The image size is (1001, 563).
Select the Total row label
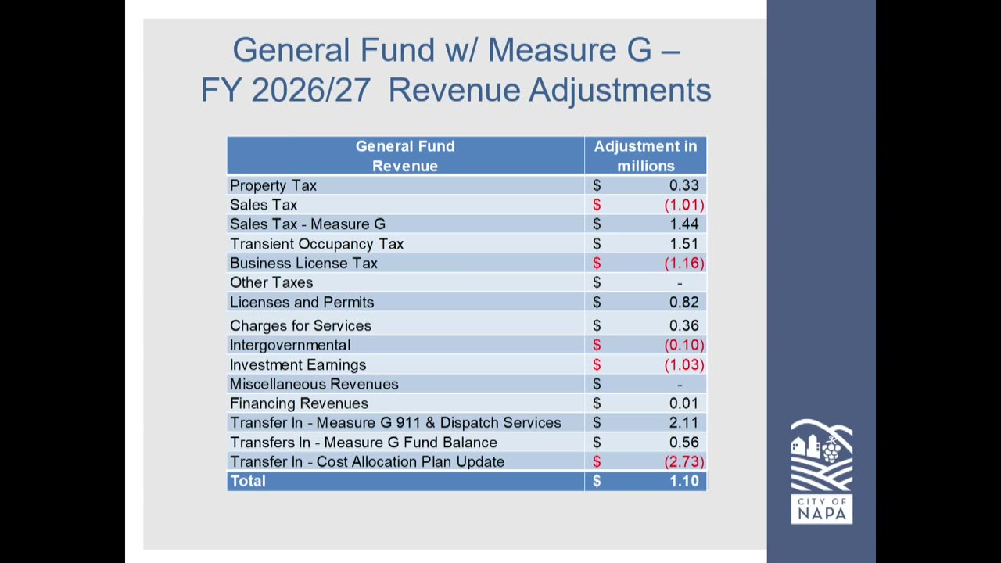click(248, 481)
